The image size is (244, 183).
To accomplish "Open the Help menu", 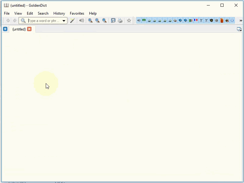I will point(93,13).
